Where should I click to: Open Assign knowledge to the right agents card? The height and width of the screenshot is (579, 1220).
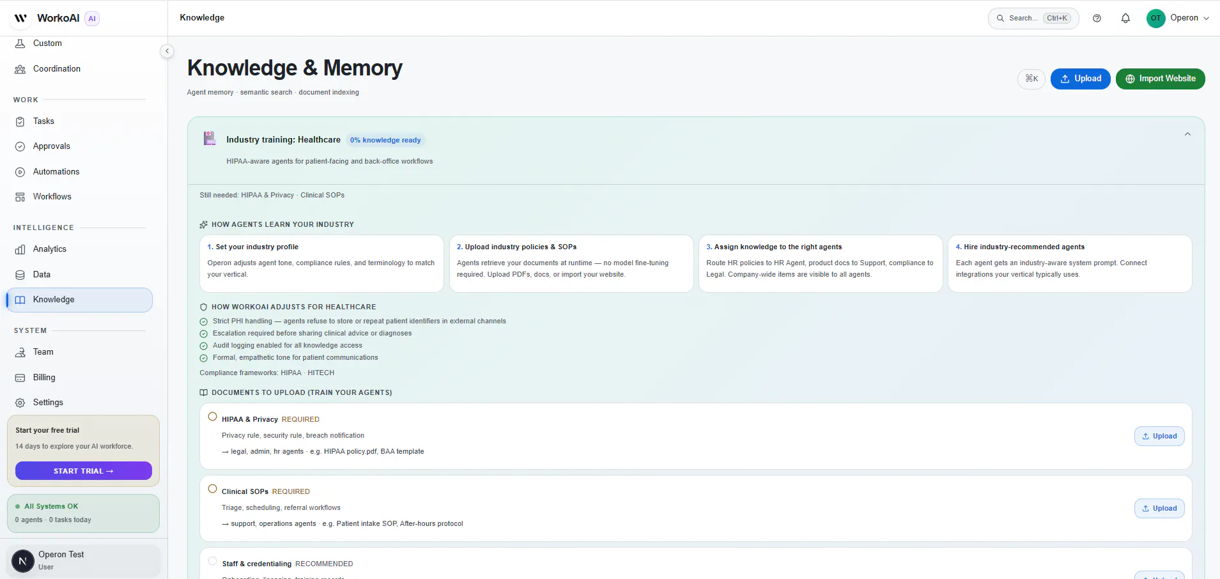821,264
